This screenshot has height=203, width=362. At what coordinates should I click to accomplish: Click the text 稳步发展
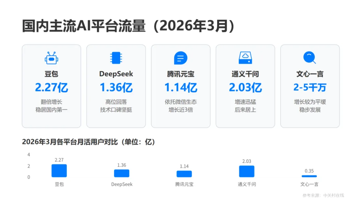tap(310, 110)
